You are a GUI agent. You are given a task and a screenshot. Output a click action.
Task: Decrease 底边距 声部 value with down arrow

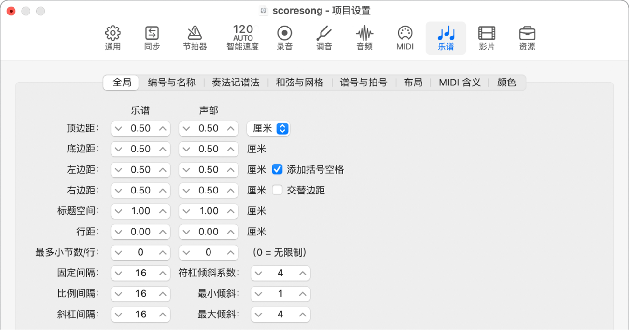click(x=186, y=149)
